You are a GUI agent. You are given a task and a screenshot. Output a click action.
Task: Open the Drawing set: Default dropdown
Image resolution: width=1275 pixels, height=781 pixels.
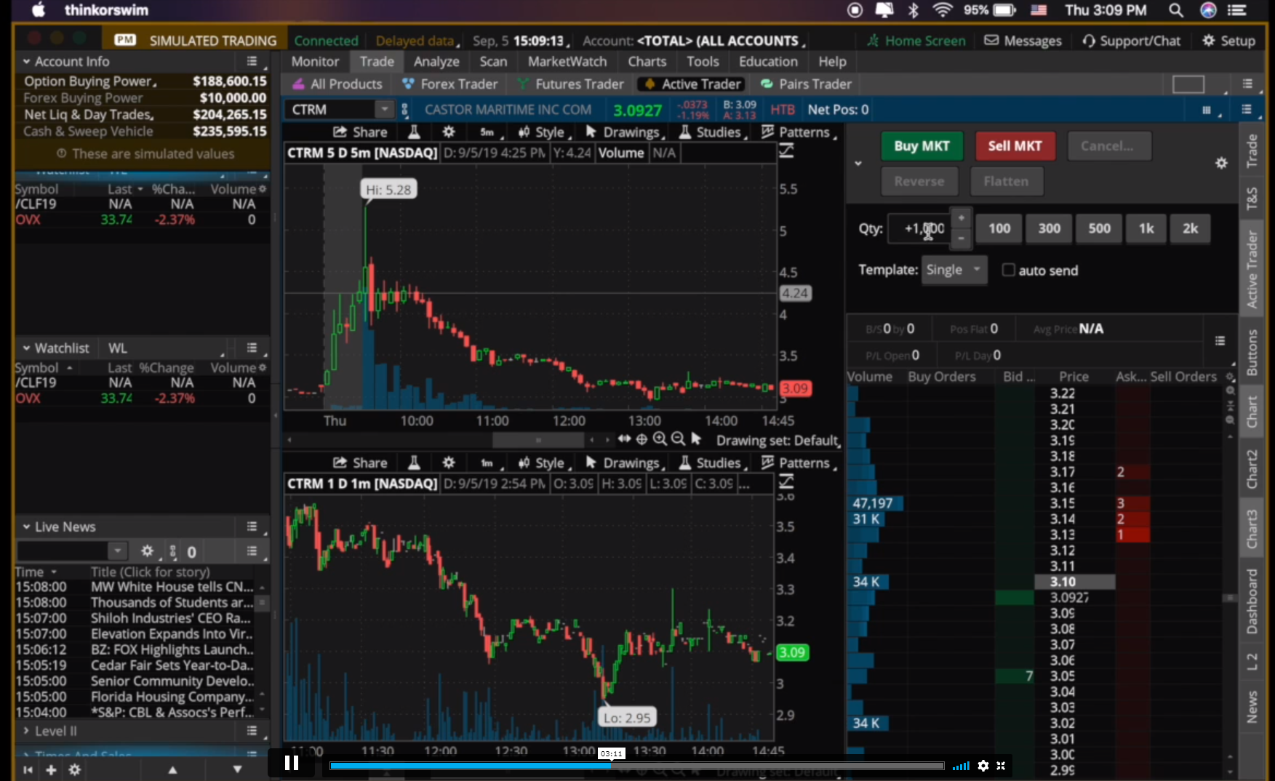pos(778,441)
